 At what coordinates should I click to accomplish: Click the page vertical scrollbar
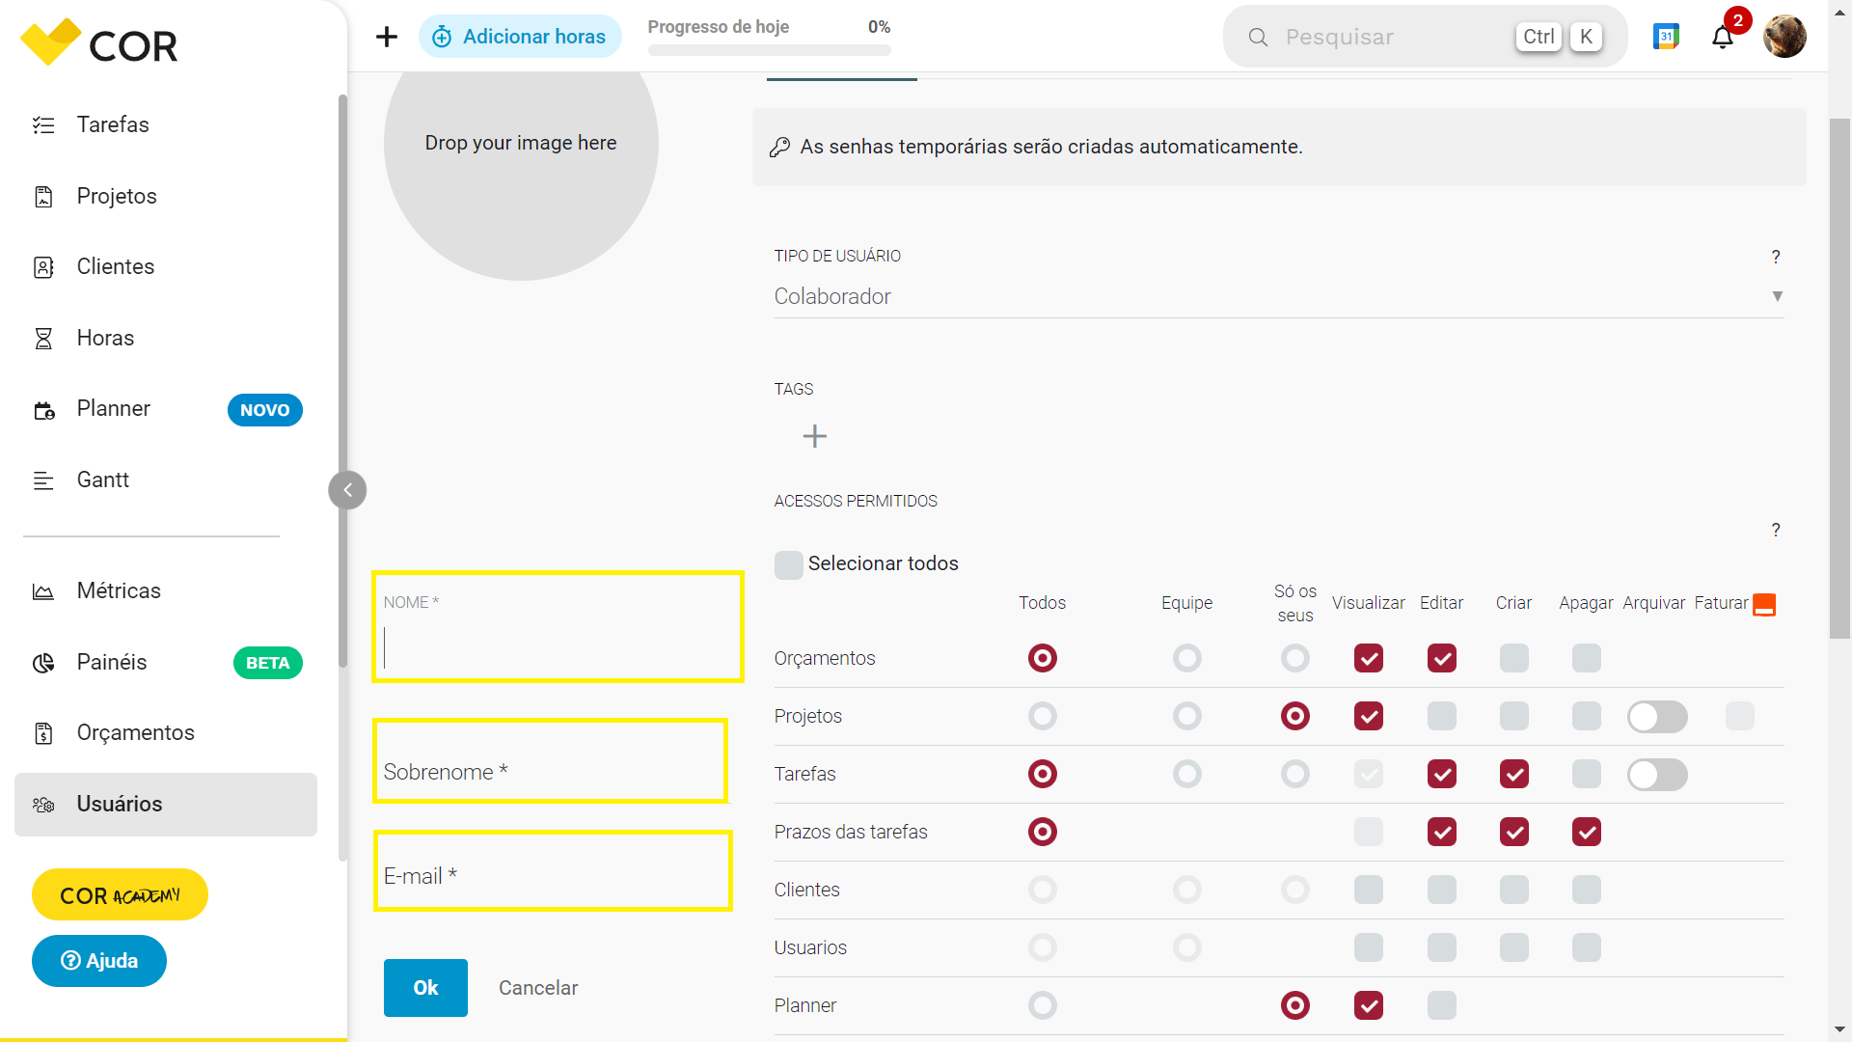click(x=1839, y=379)
